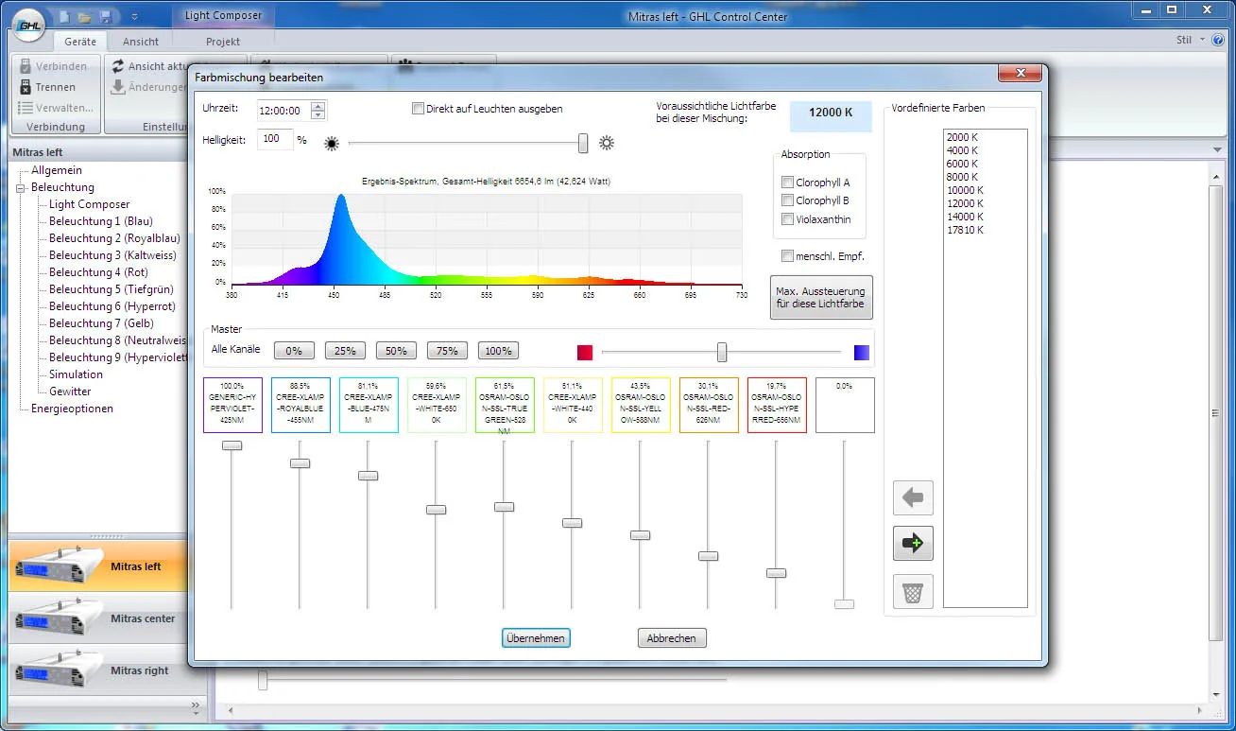Set all channels to 50%

[396, 351]
